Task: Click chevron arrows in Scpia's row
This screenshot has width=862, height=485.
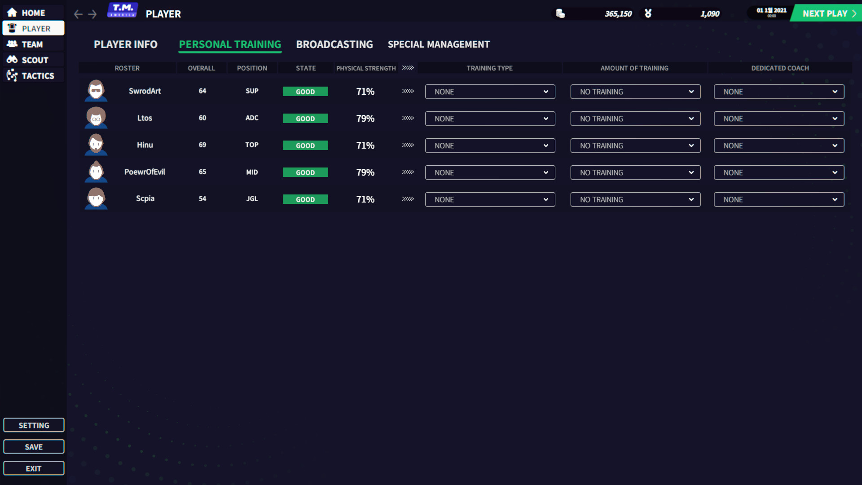Action: pos(408,199)
